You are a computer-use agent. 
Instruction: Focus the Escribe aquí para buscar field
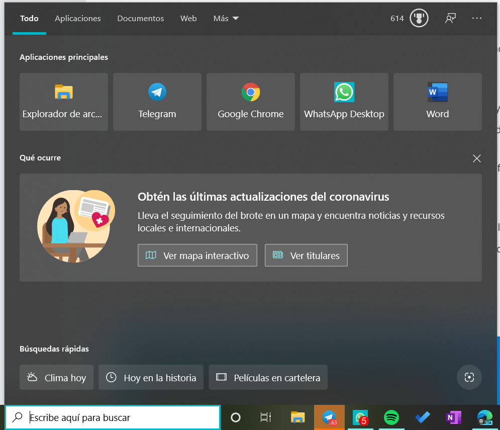tap(112, 417)
